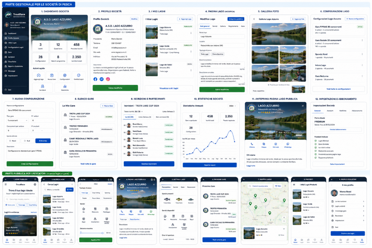The height and width of the screenshot is (248, 372).
Task: Open Classifiche in the sidebar
Action: (x=15, y=62)
